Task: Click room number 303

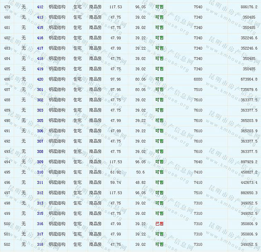Action: click(40, 110)
